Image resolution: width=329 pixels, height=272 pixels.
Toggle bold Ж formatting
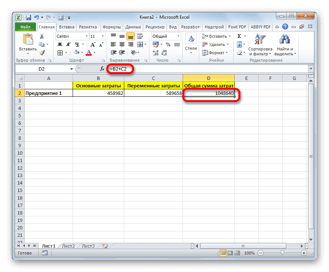tap(59, 44)
